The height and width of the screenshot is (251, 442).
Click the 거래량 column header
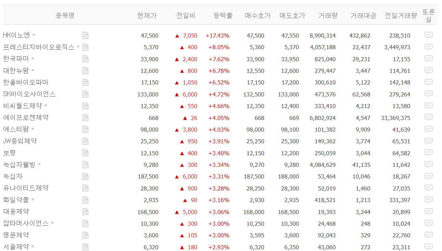[x=328, y=15]
